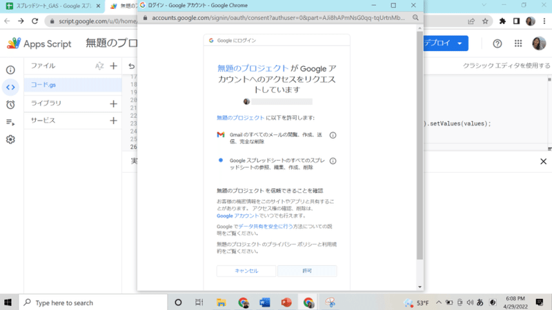Screen dimensions: 552x310
Task: Open the Chrome side panel icon
Action: (516, 21)
